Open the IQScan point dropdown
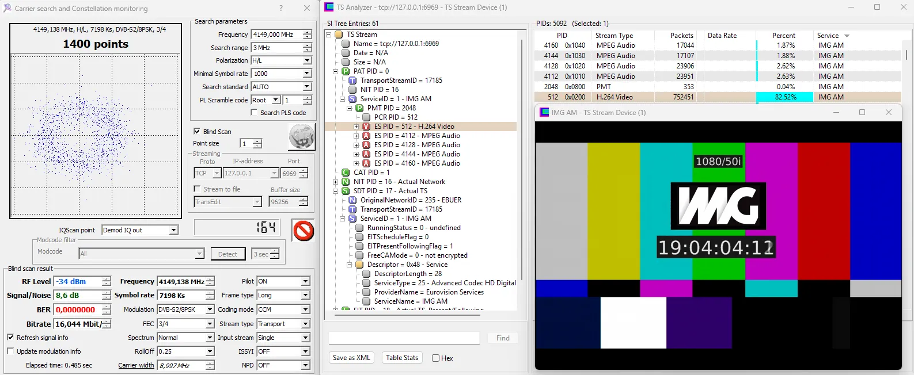Viewport: 914px width, 375px height. coord(173,230)
